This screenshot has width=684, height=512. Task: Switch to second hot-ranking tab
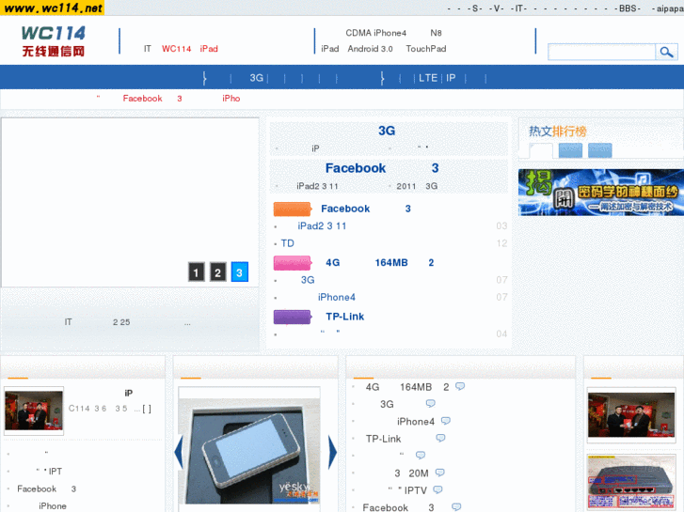coord(570,150)
